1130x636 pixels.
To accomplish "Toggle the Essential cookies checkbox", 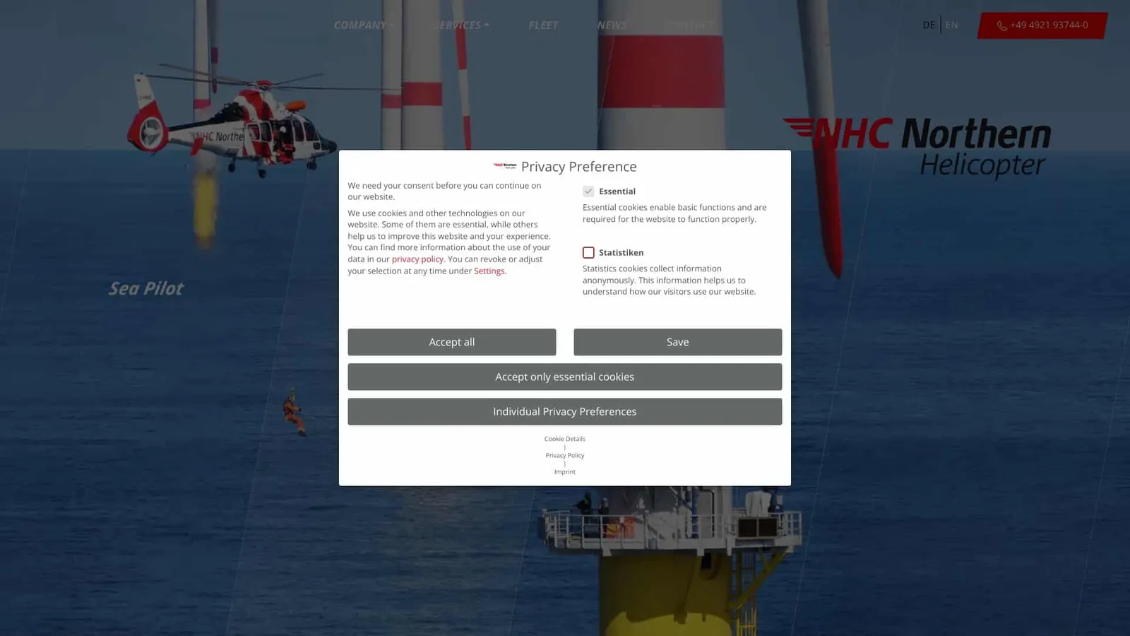I will 588,192.
